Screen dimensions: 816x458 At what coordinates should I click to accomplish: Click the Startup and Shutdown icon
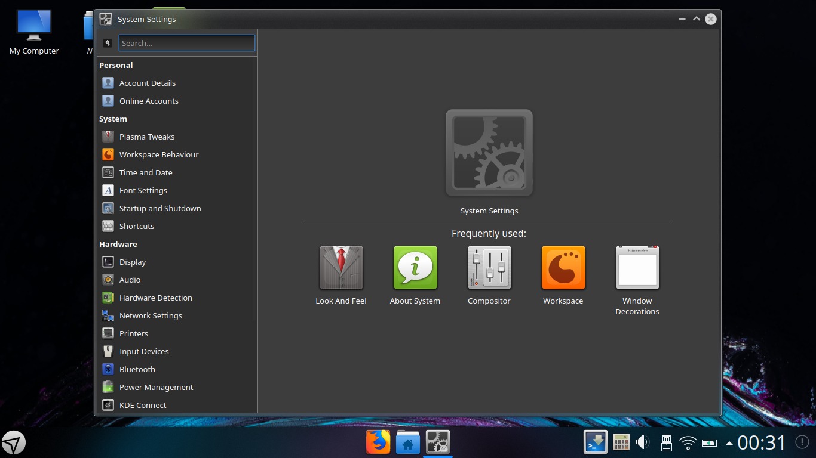[x=108, y=208]
